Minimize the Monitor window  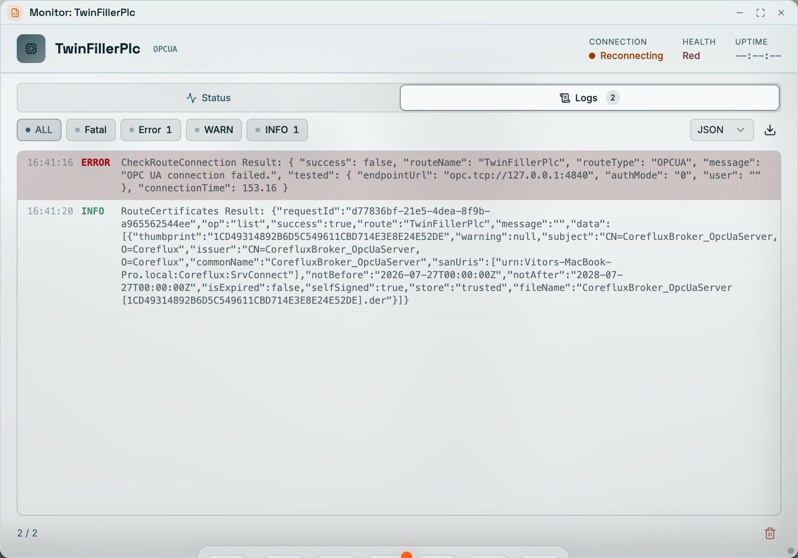click(740, 13)
